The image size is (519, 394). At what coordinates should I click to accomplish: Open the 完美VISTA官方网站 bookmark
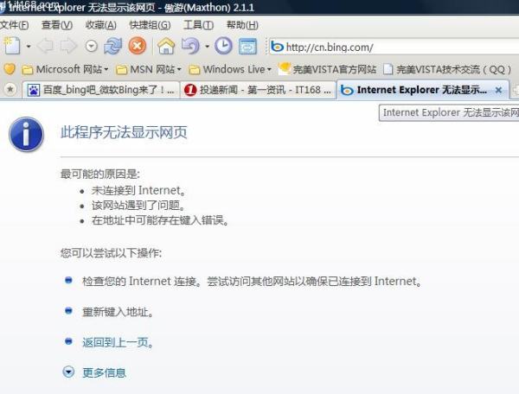coord(327,69)
